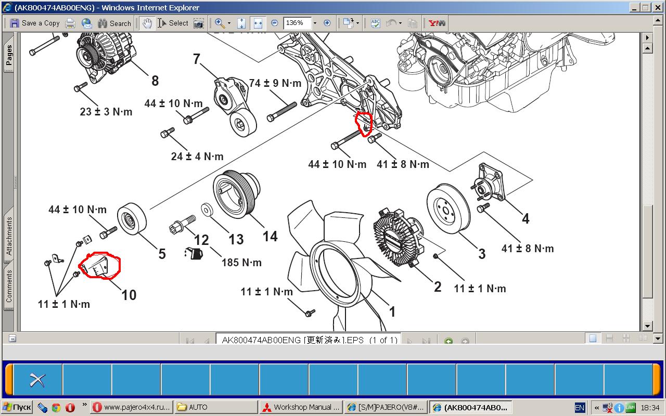Activate the Hand tool
The image size is (666, 416).
coord(147,23)
